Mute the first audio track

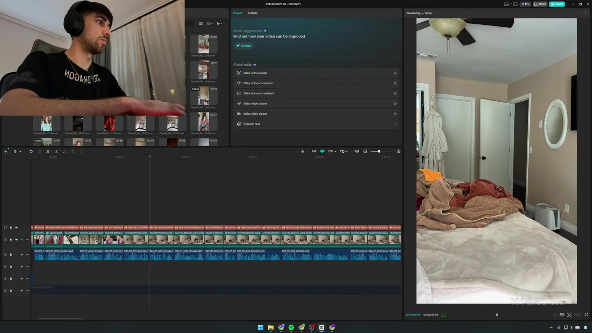tap(22, 254)
